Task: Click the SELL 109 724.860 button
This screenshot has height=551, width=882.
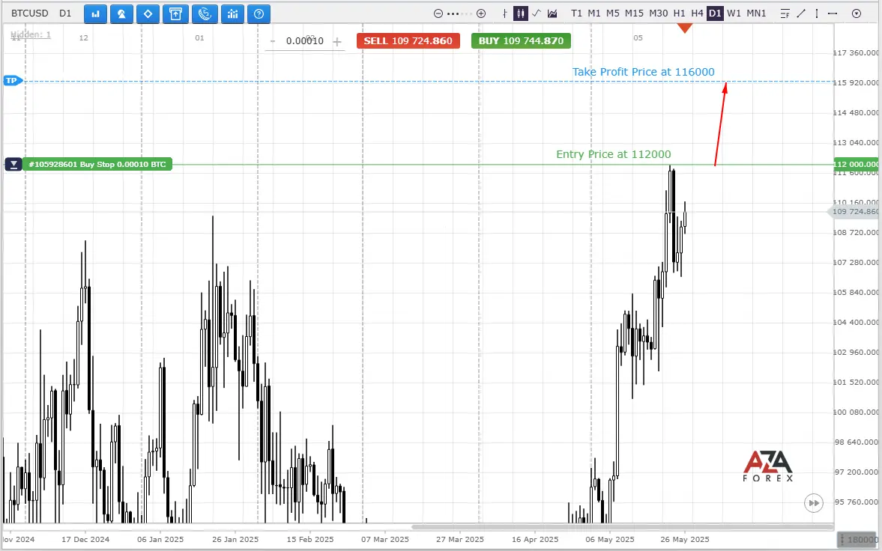Action: click(408, 41)
